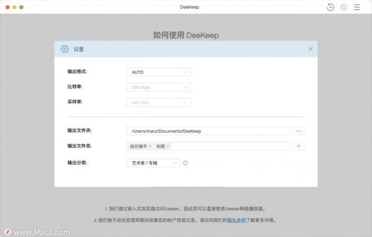372x237 pixels.
Task: Click the info icon beside 输出分类
Action: [x=185, y=163]
